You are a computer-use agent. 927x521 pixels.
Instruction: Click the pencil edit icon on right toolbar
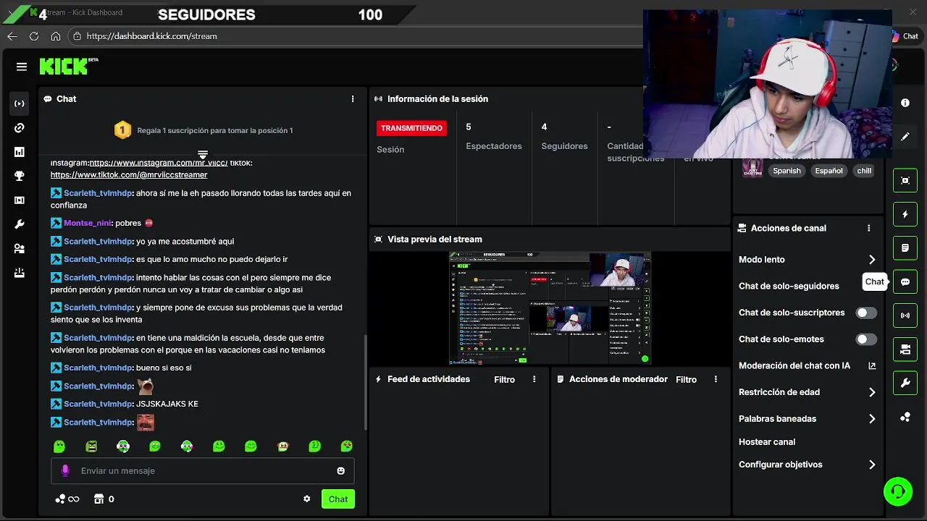click(x=905, y=136)
